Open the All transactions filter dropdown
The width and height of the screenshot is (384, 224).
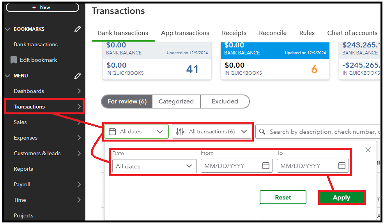tap(212, 131)
